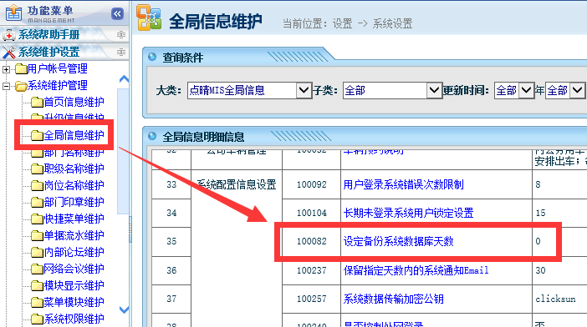This screenshot has width=587, height=327.
Task: Open link 设定备份系统数据库天数
Action: 398,241
